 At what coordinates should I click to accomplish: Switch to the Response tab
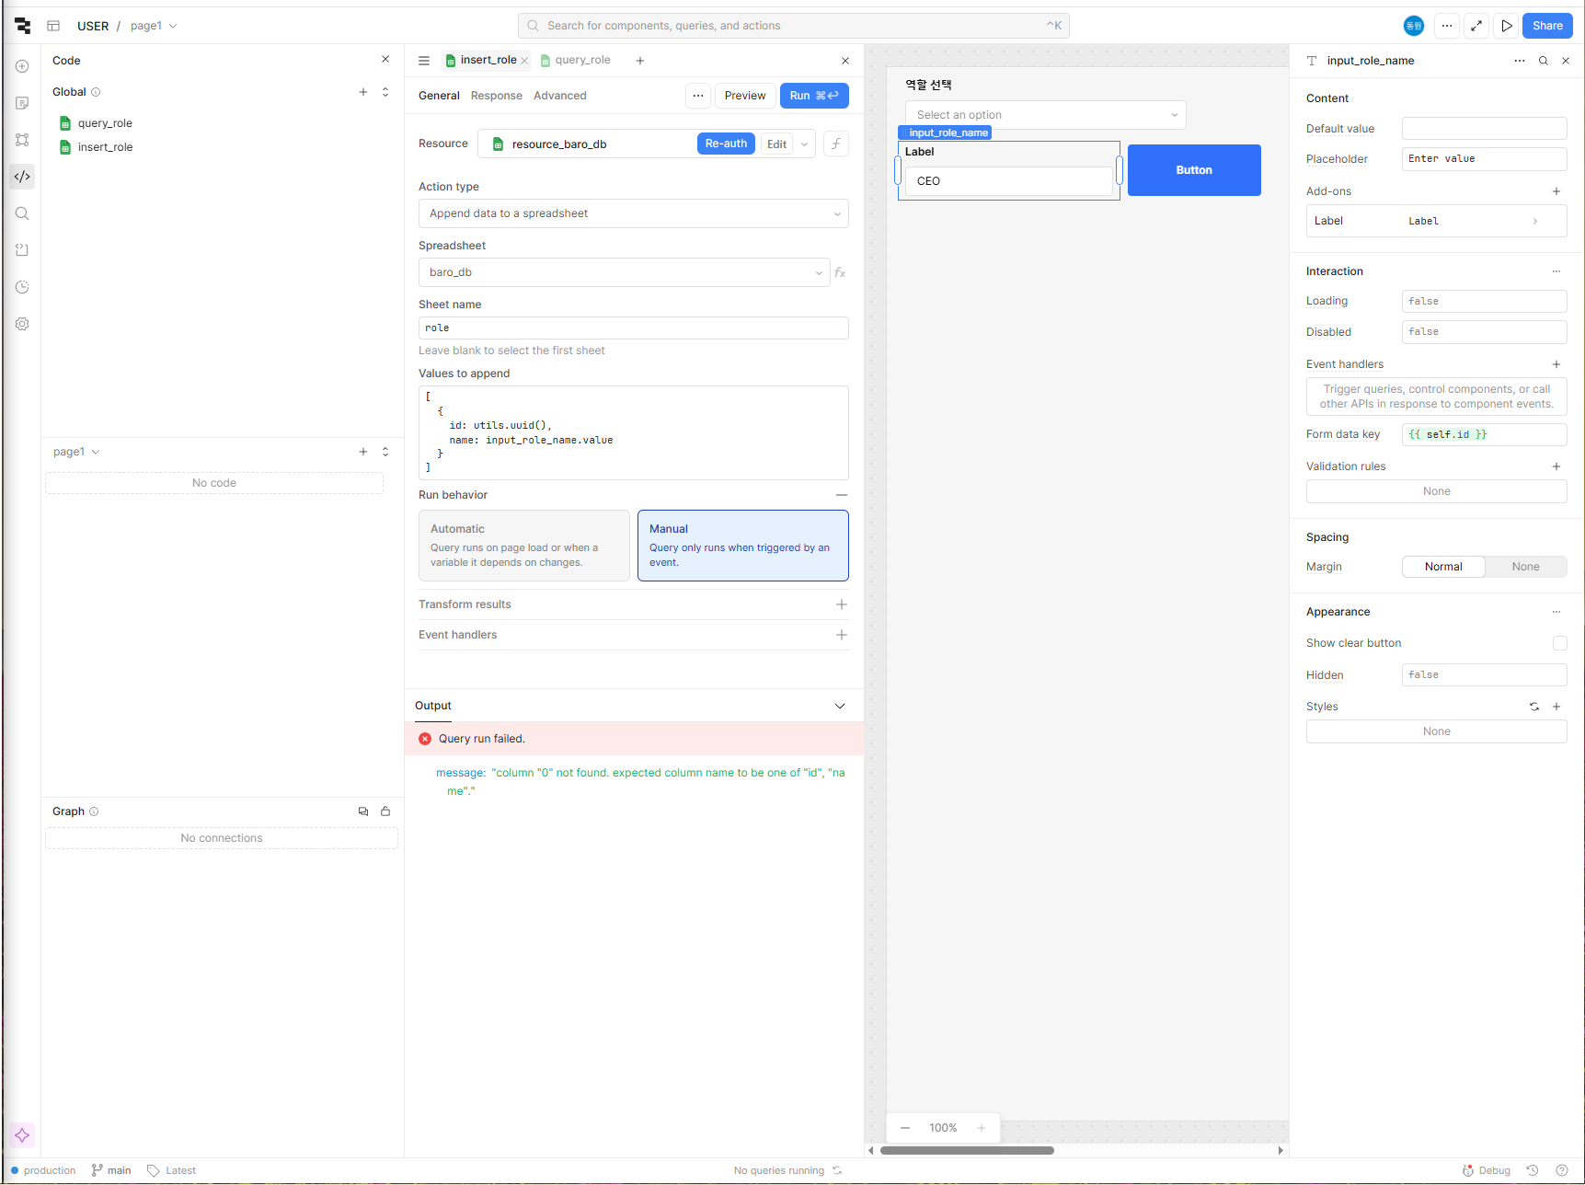coord(497,96)
